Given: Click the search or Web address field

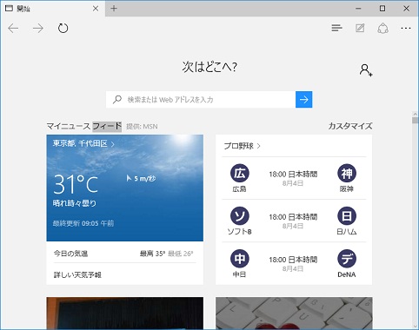Looking at the screenshot, I should [x=201, y=100].
